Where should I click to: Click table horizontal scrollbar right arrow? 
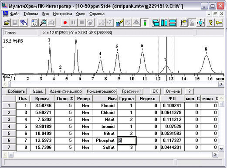(215, 155)
